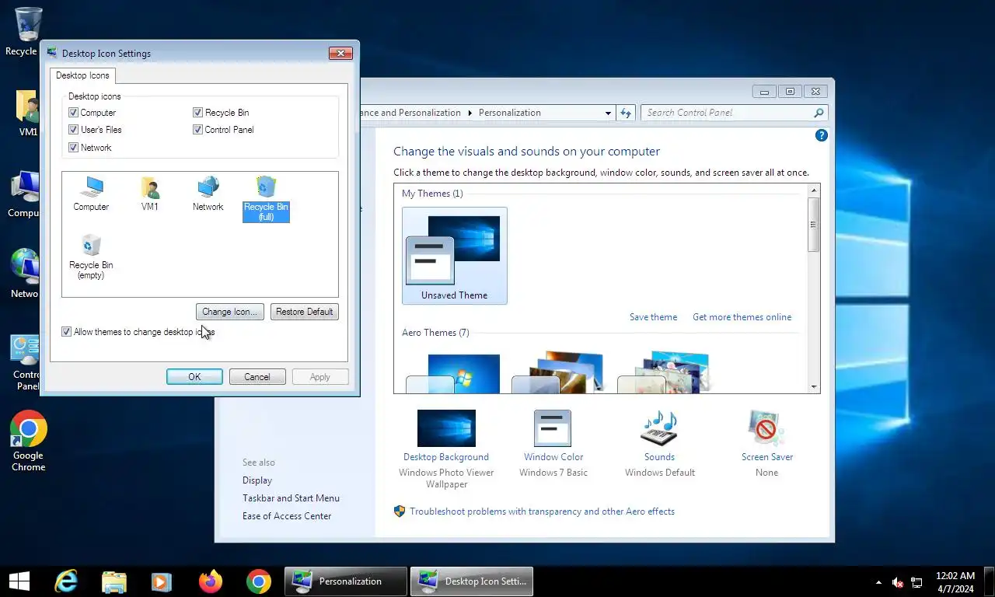Open the Screen Saver icon
This screenshot has height=597, width=995.
click(x=766, y=428)
